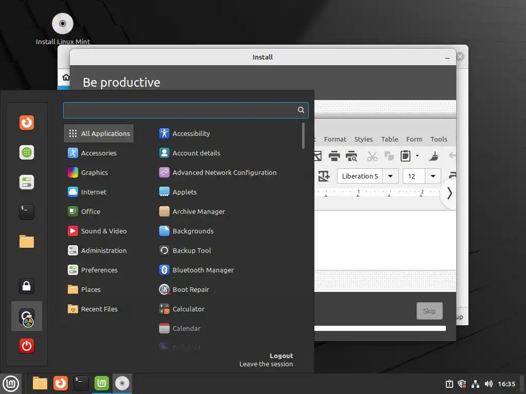Open the Install Linux Mint desktop icon
The height and width of the screenshot is (394, 526).
63,29
